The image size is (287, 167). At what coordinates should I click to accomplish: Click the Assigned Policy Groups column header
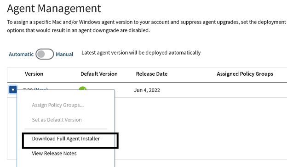(x=245, y=74)
